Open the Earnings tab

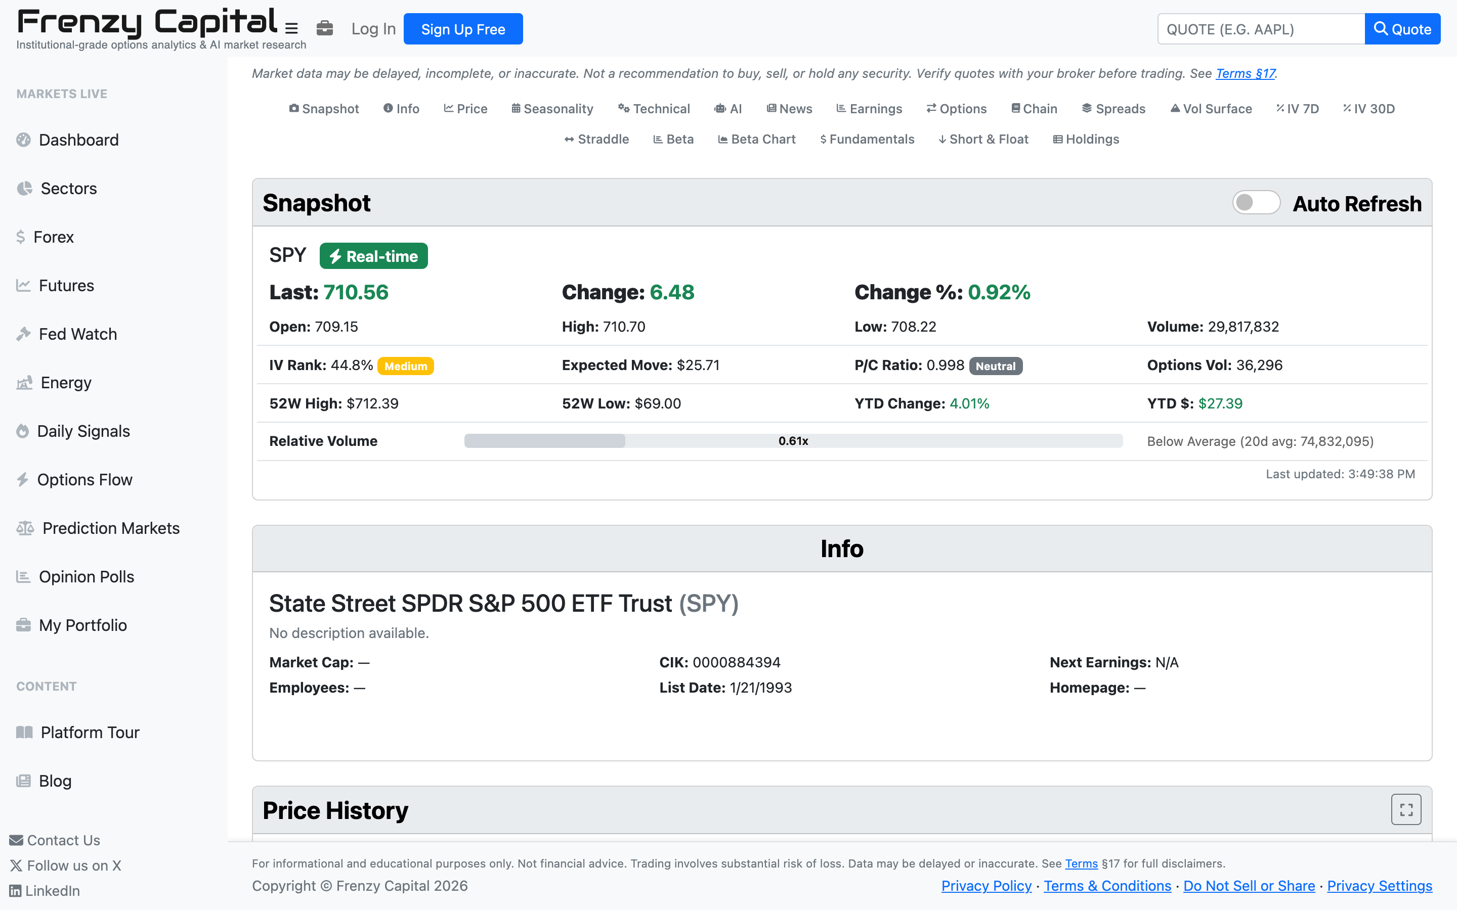point(869,109)
